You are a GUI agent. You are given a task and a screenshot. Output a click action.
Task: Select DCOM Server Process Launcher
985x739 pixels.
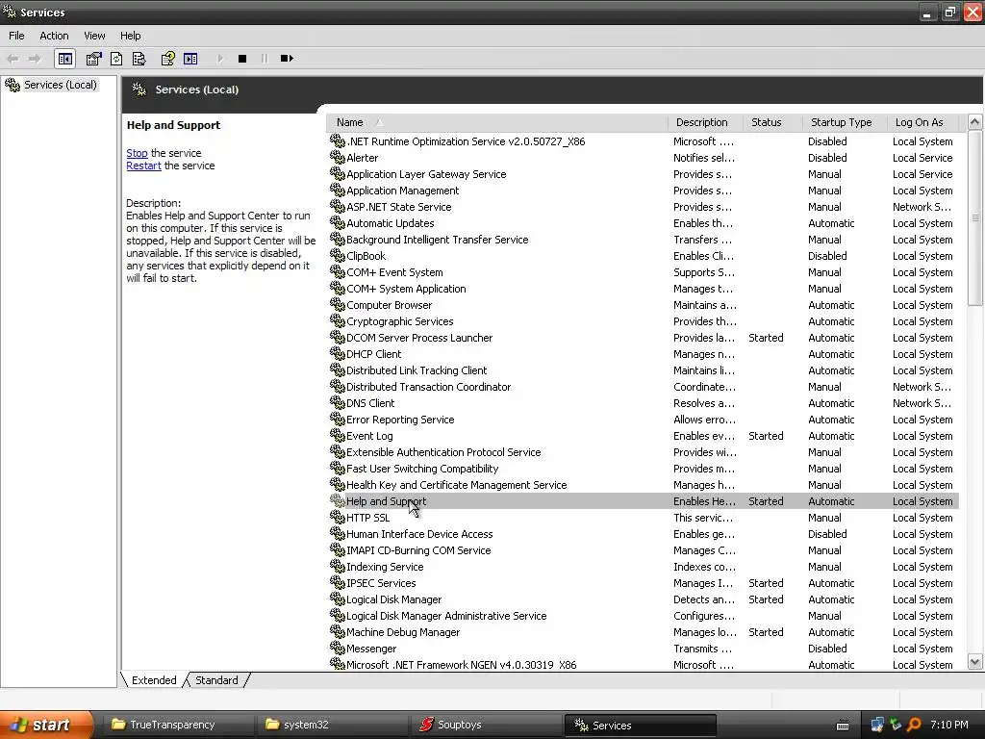[642, 338]
